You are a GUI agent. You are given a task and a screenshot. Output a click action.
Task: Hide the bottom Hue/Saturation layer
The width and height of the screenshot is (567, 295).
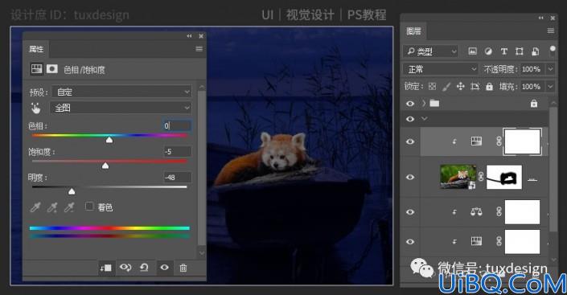click(410, 241)
